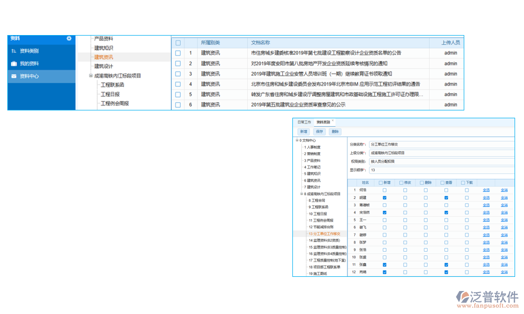This screenshot has height=314, width=524.
Task: Collapse the 0 文档中心 tree root
Action: 298,140
